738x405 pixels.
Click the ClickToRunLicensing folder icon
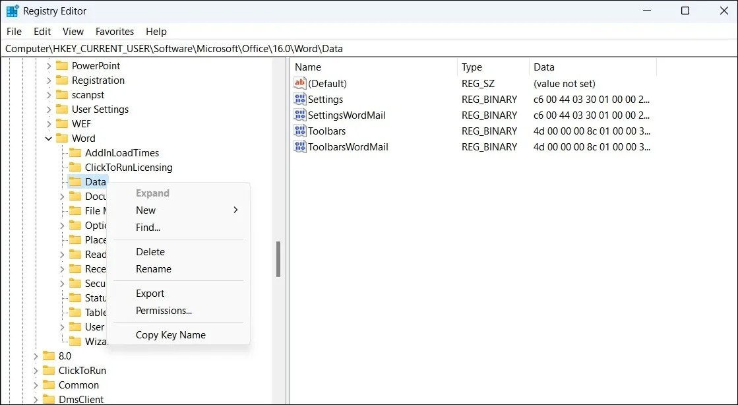(x=75, y=167)
